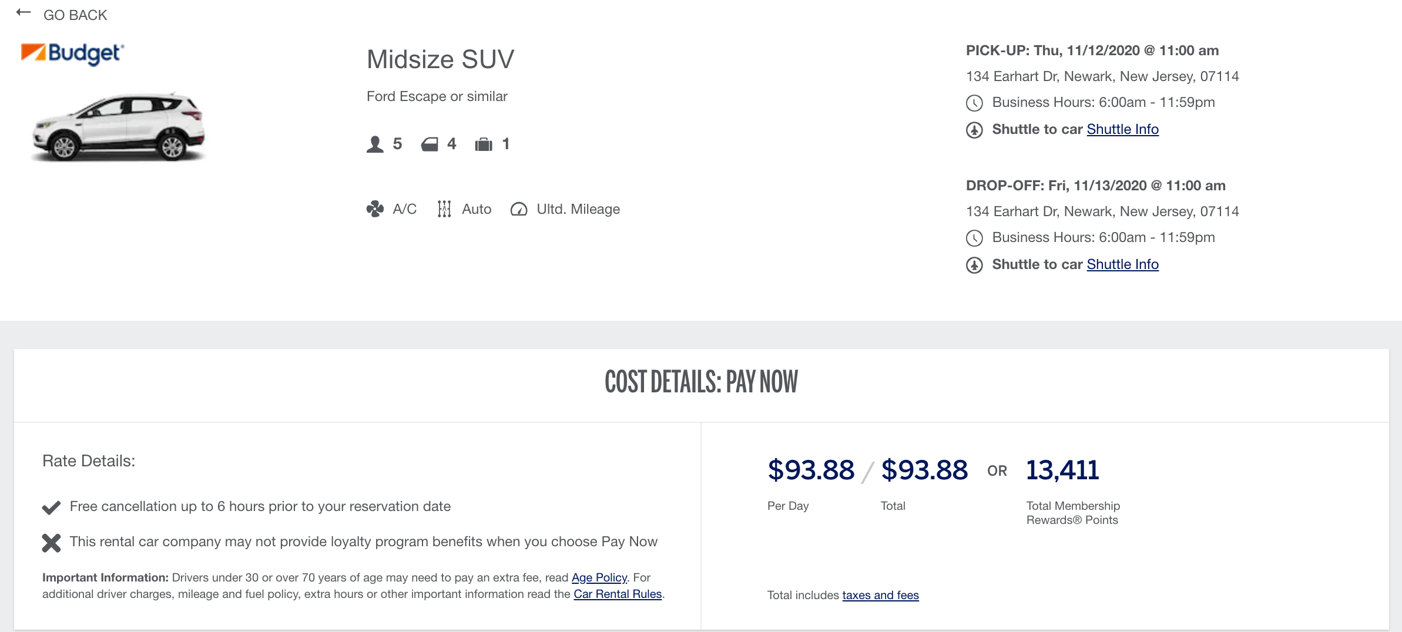The width and height of the screenshot is (1402, 632).
Task: Click the 13,411 Membership Rewards points value
Action: (1062, 470)
